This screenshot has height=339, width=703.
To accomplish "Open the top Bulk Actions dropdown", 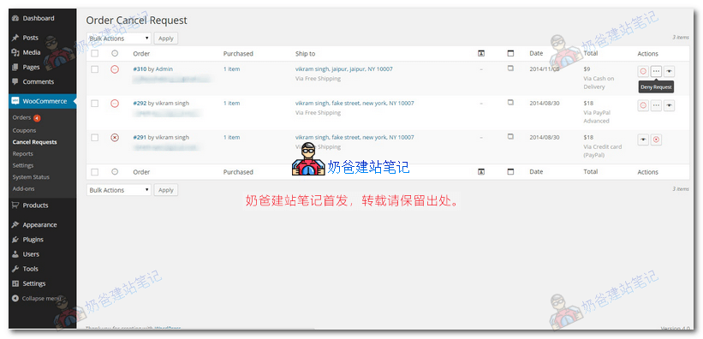I will point(119,39).
